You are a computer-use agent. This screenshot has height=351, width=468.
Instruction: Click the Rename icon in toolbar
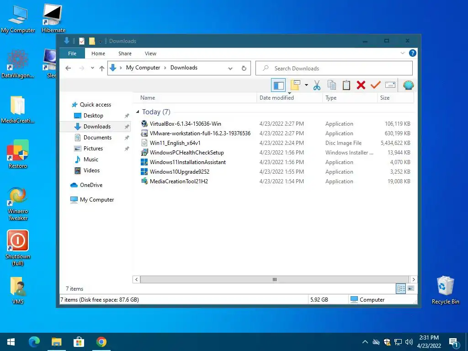(x=390, y=85)
